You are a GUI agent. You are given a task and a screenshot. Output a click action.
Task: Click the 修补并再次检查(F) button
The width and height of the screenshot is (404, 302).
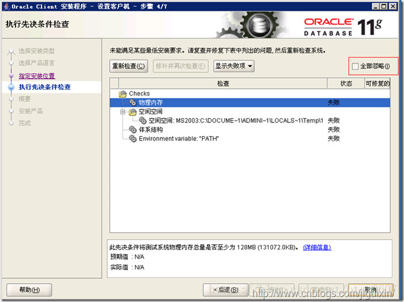pos(181,66)
